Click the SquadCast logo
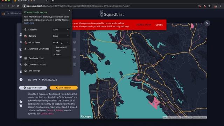Image resolution: width=224 pixels, height=126 pixels. (x=112, y=14)
